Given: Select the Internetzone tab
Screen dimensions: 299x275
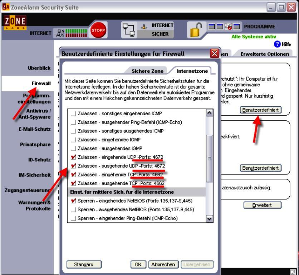Looking at the screenshot, I should click(x=192, y=71).
